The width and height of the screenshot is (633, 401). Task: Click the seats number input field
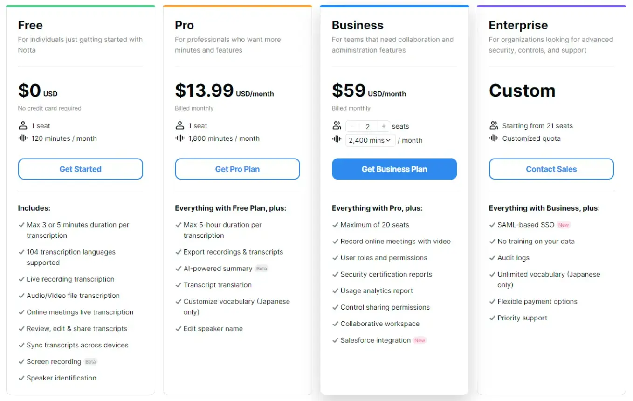tap(368, 126)
